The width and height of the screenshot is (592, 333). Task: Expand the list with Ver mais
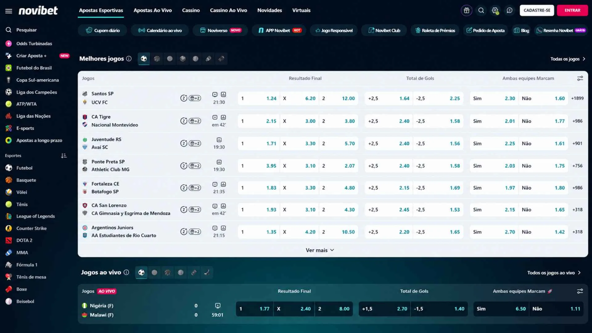click(320, 250)
